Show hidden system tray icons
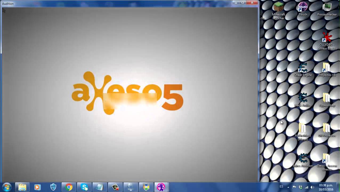 tap(288, 187)
